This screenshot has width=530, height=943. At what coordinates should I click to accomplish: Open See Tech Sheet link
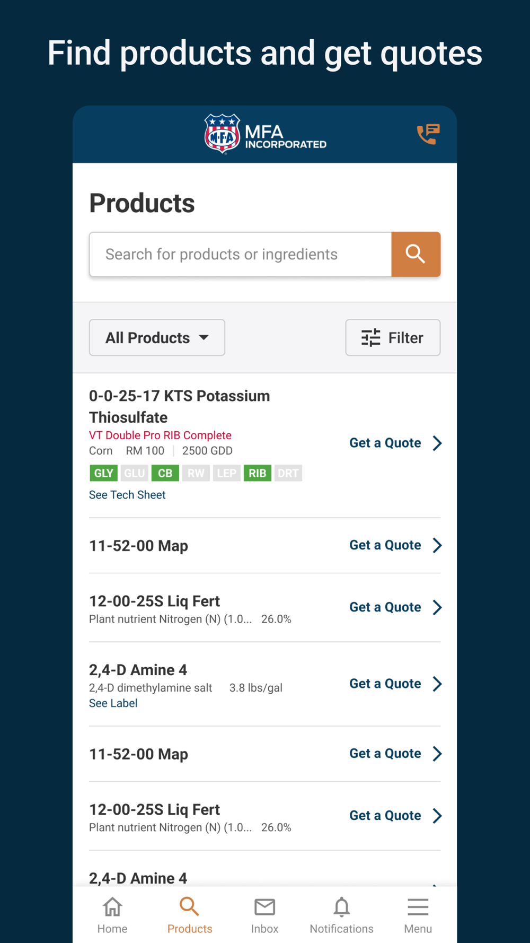[127, 495]
